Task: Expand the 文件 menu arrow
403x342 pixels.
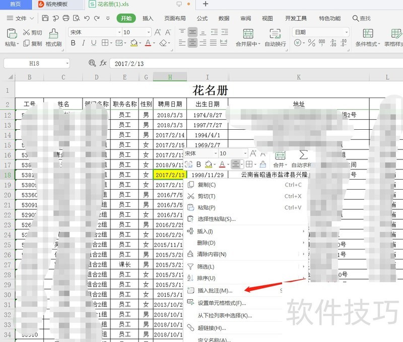Action: 32,18
